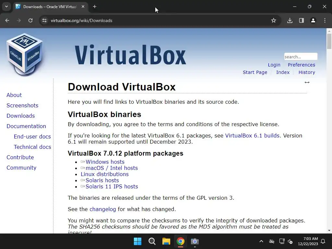Click the site search field
Viewport: 332px width, 249px height.
(301, 56)
